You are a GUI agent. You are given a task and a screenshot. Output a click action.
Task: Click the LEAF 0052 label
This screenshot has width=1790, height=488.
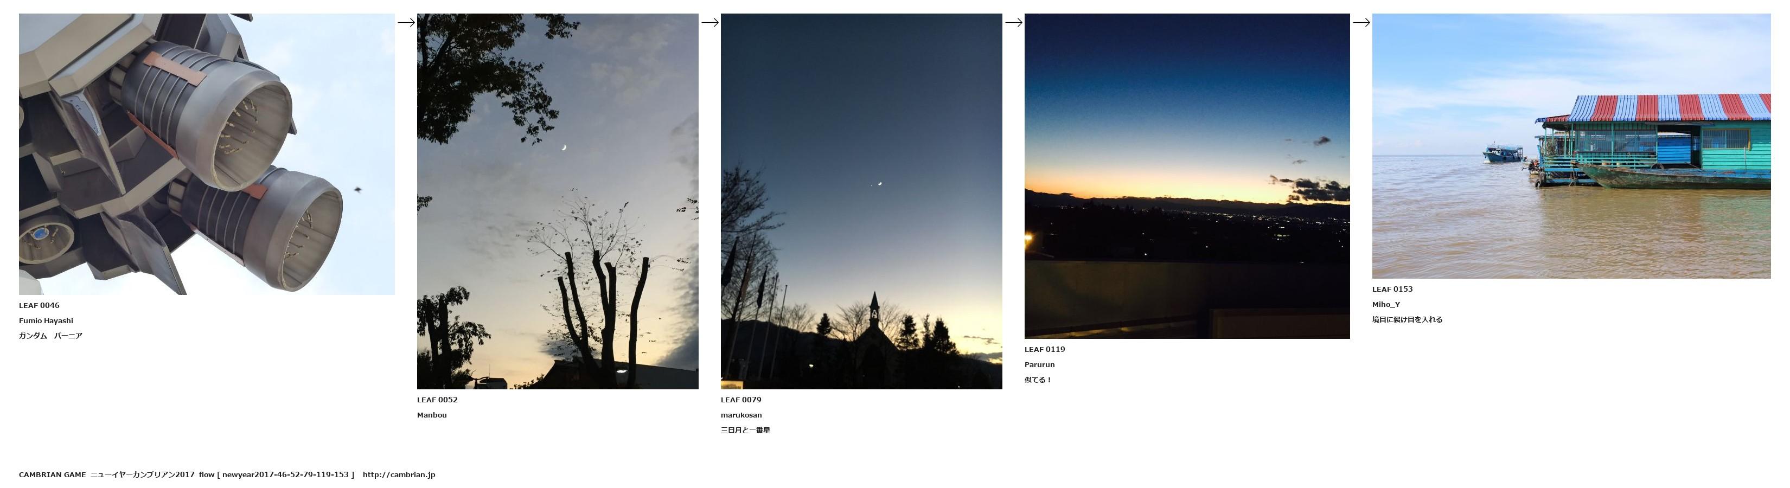click(x=437, y=400)
